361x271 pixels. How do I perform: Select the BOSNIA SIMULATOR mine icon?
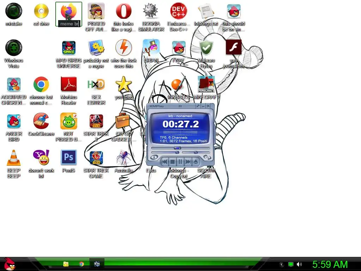tap(151, 11)
